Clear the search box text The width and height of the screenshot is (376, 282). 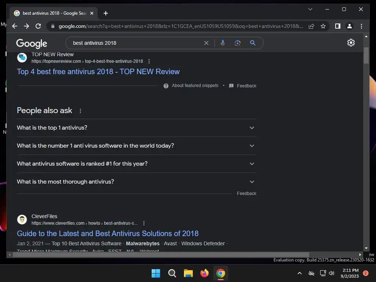[x=206, y=43]
